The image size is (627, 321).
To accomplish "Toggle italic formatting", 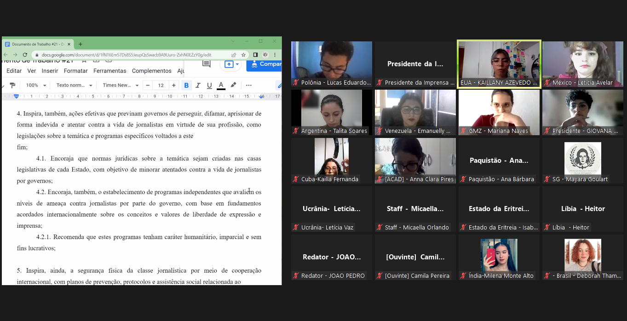I will click(198, 85).
